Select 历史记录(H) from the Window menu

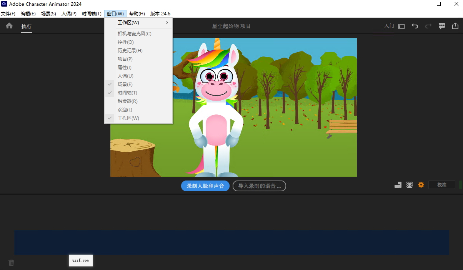[130, 50]
